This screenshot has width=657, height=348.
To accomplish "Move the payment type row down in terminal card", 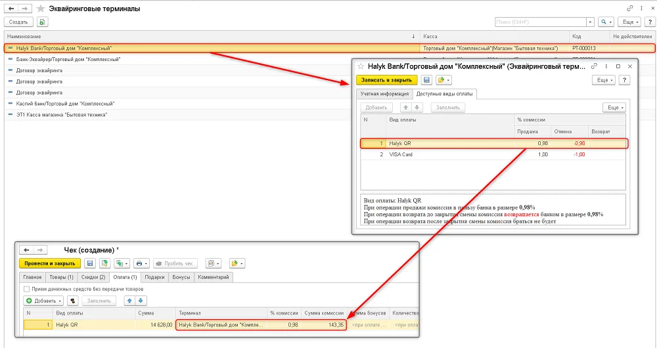I will 417,108.
